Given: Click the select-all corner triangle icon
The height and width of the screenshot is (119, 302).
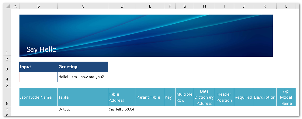Looking at the screenshot, I should coord(7,6).
